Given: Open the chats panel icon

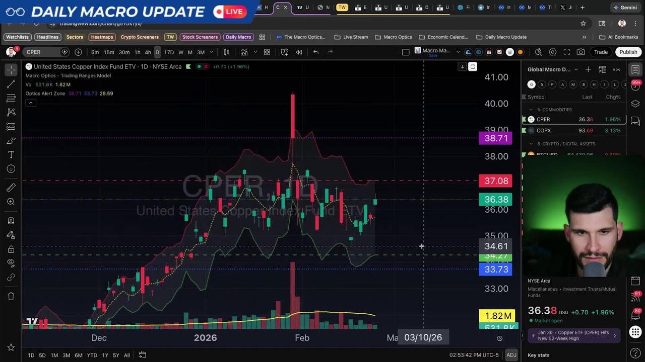Looking at the screenshot, I should coord(635,121).
